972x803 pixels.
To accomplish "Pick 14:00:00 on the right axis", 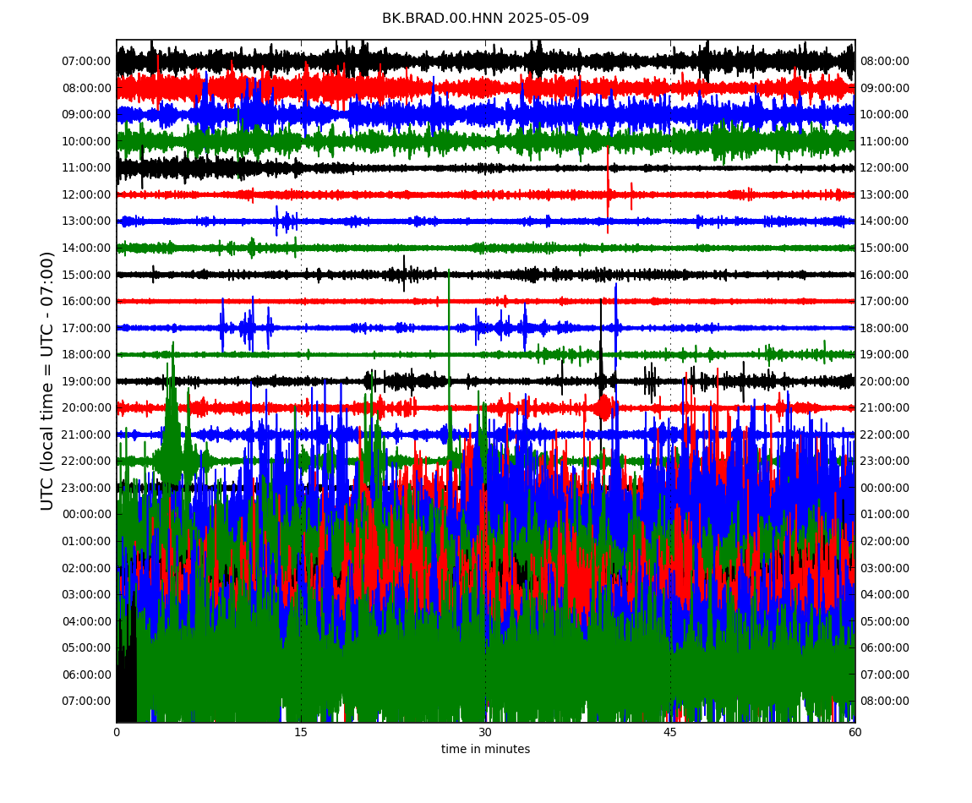I will pyautogui.click(x=885, y=221).
